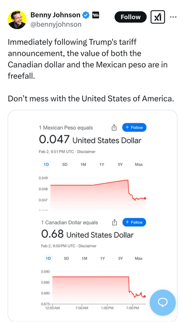Click + Follow on Mexican Peso card
The height and width of the screenshot is (322, 185).
point(134,127)
